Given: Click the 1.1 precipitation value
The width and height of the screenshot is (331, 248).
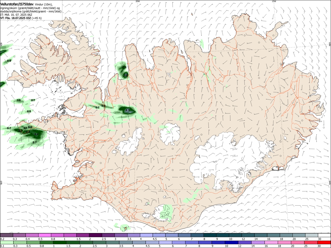Looking at the screenshot, I should 25,128.
